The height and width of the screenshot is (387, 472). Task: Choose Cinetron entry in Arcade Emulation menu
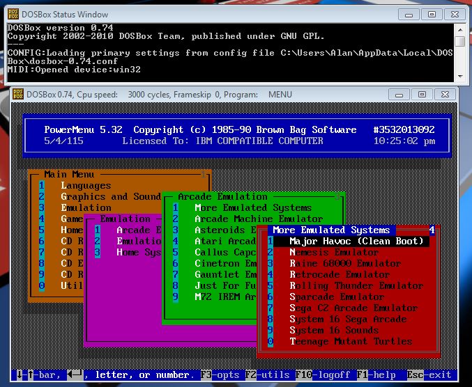pyautogui.click(x=225, y=263)
